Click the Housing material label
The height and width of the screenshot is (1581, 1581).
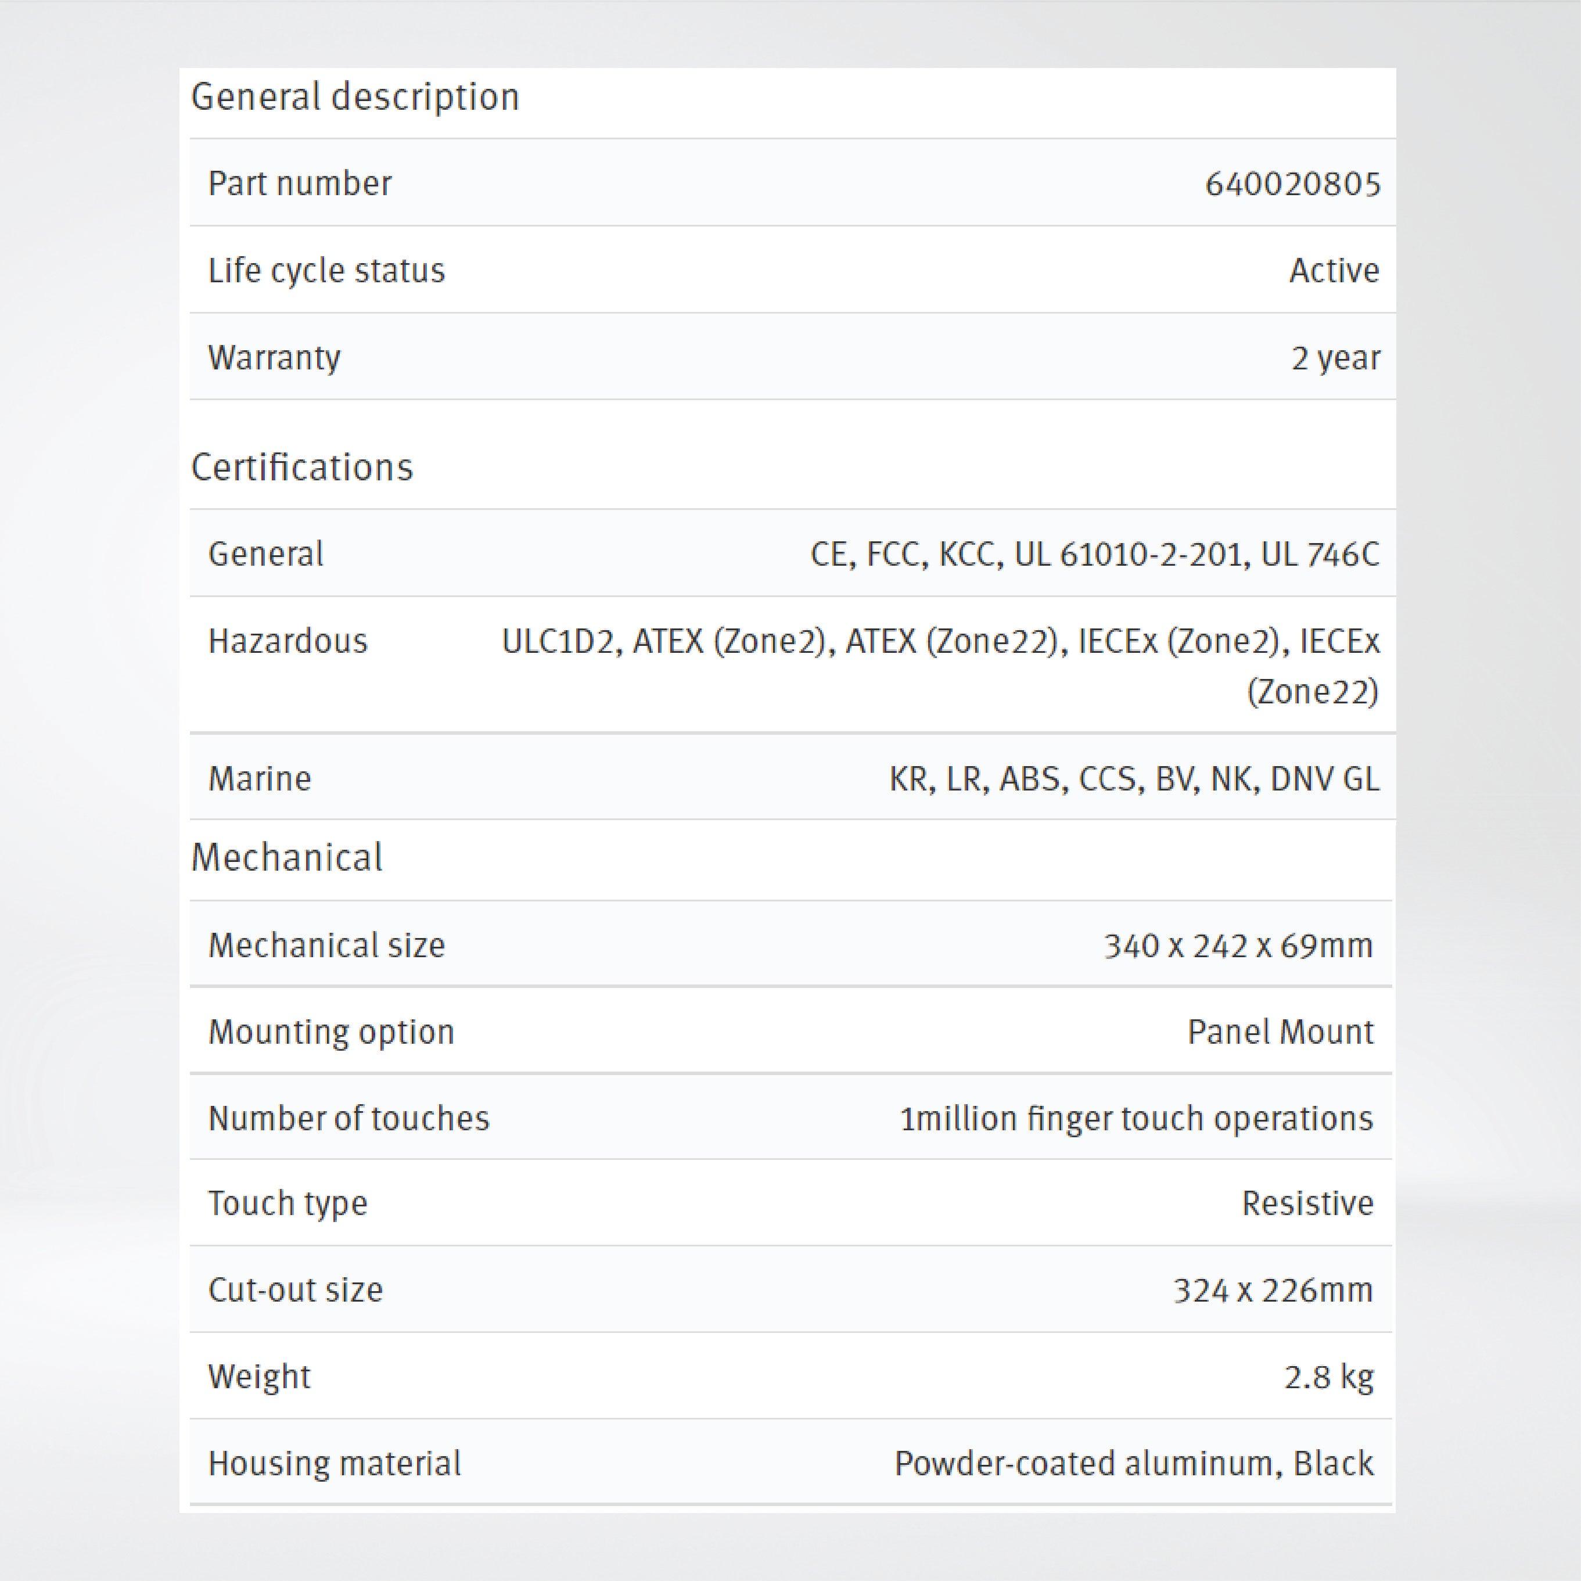click(335, 1464)
